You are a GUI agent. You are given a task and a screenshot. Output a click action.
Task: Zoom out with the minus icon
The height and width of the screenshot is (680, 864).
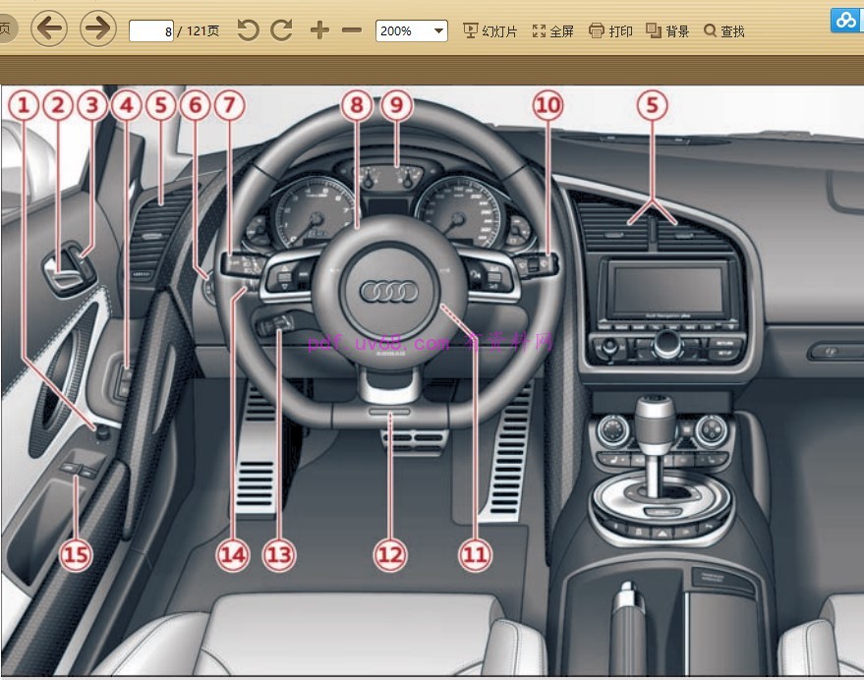[352, 30]
